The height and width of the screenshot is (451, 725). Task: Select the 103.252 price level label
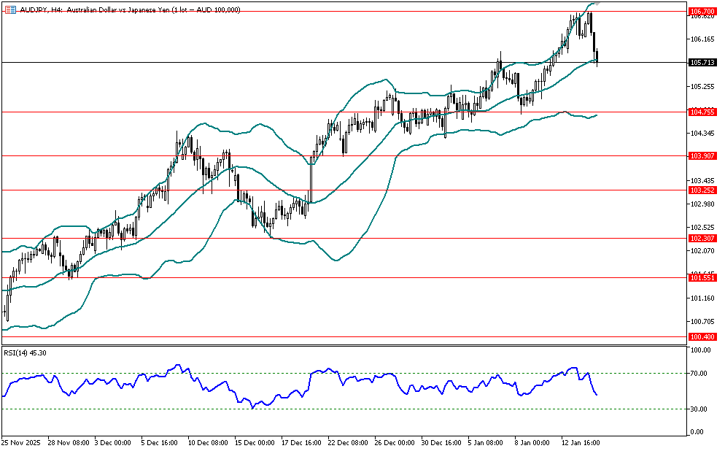701,190
